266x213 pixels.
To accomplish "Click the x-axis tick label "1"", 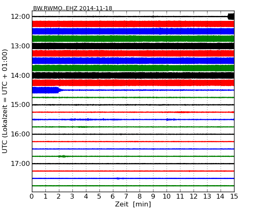I will click(x=45, y=196).
